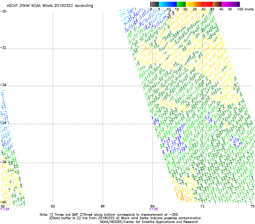Click the longitude label '69'
Image resolution: width=255 pixels, height=224 pixels.
152,206
